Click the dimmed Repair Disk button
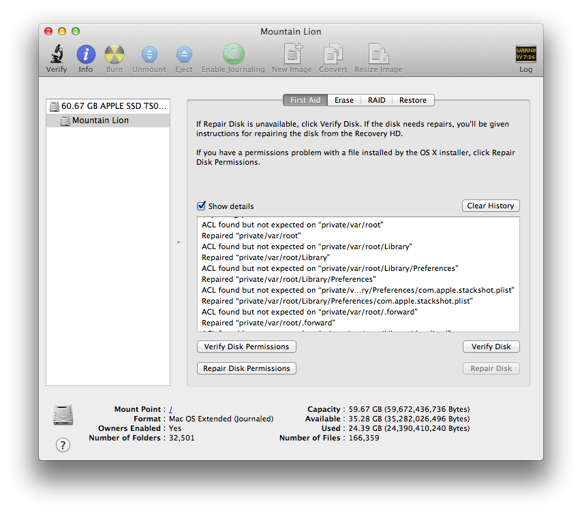Screen dimensions: 582x514 pyautogui.click(x=491, y=368)
